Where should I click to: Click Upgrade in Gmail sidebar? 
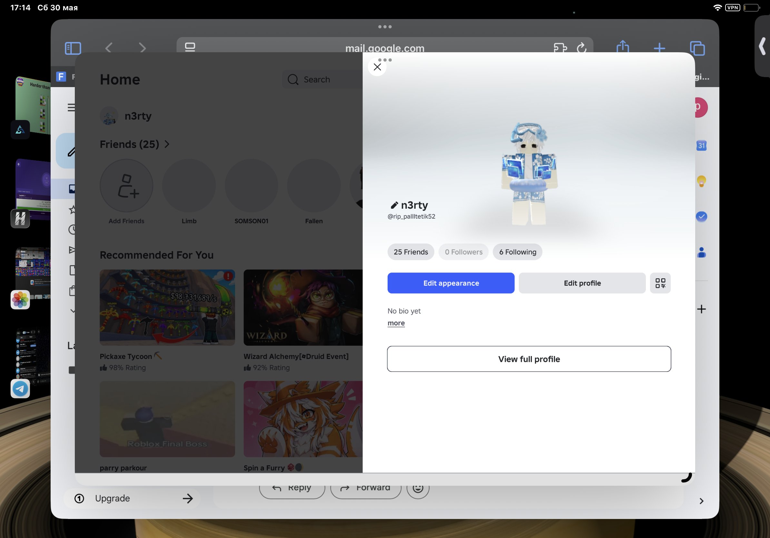pyautogui.click(x=132, y=498)
